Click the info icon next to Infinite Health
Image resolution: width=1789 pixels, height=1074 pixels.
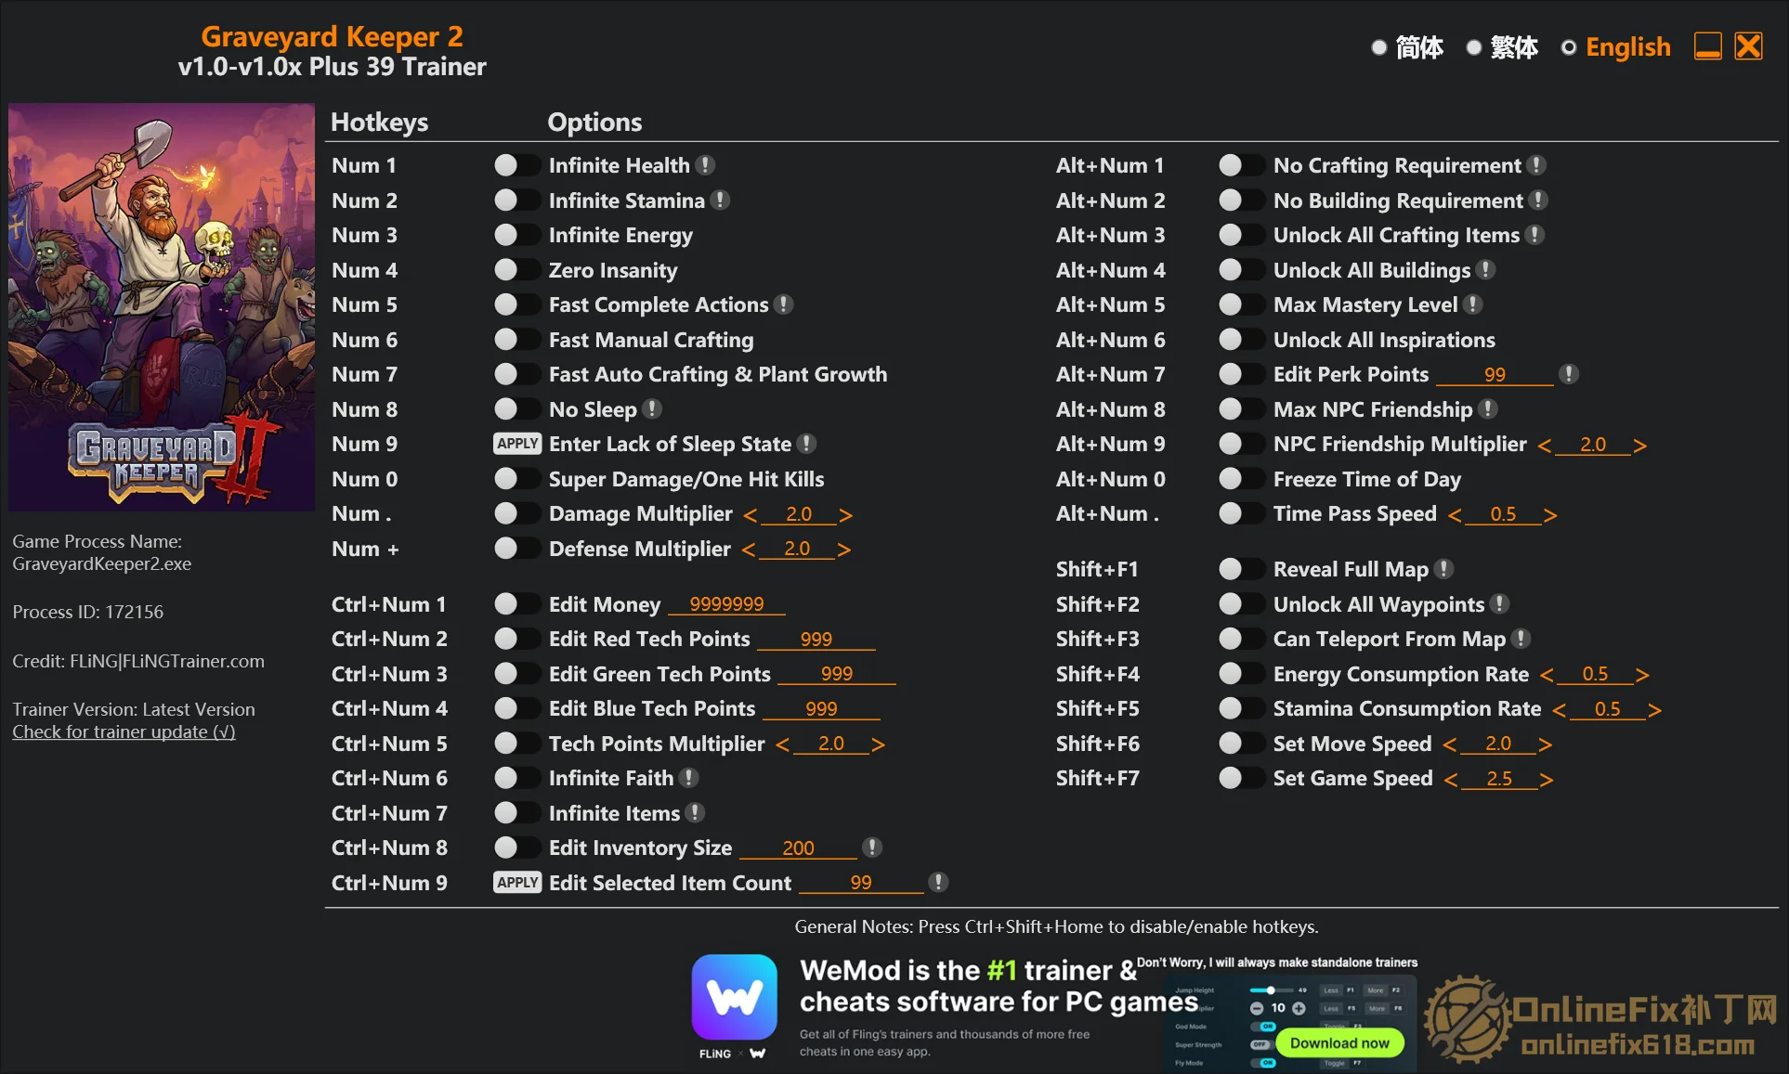click(706, 165)
